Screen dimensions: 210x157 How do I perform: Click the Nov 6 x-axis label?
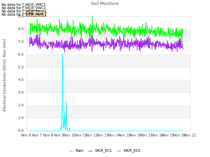[x=26, y=135]
